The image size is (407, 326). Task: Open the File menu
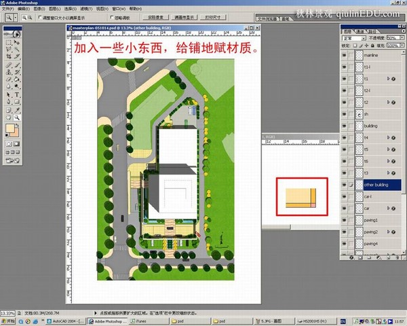pyautogui.click(x=7, y=9)
